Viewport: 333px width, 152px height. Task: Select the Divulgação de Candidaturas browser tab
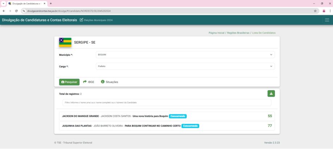[26, 4]
